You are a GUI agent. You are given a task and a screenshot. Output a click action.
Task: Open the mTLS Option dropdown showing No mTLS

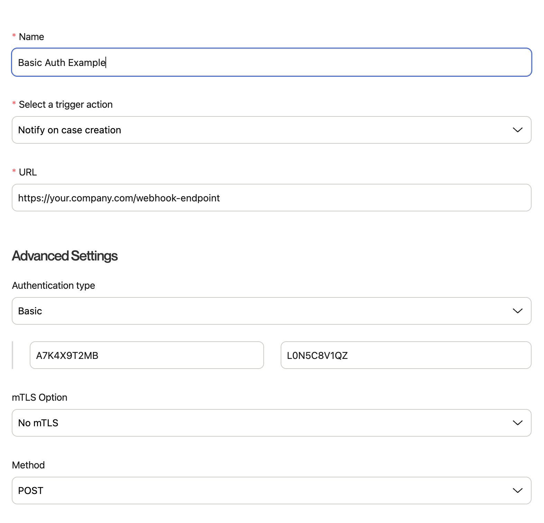coord(263,423)
